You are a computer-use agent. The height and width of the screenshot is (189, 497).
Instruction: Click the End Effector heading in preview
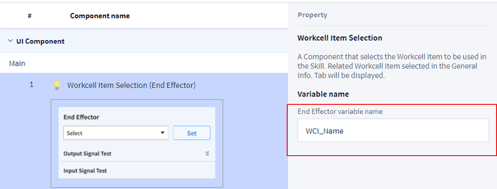click(81, 117)
